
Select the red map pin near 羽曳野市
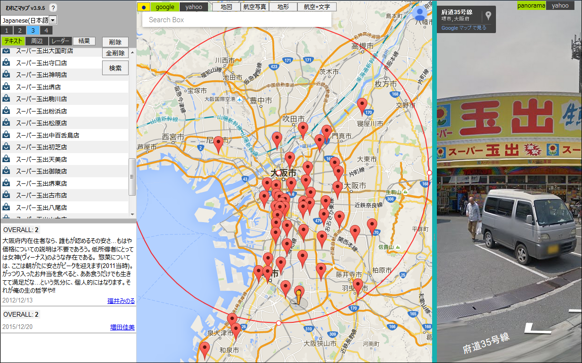pos(358,287)
